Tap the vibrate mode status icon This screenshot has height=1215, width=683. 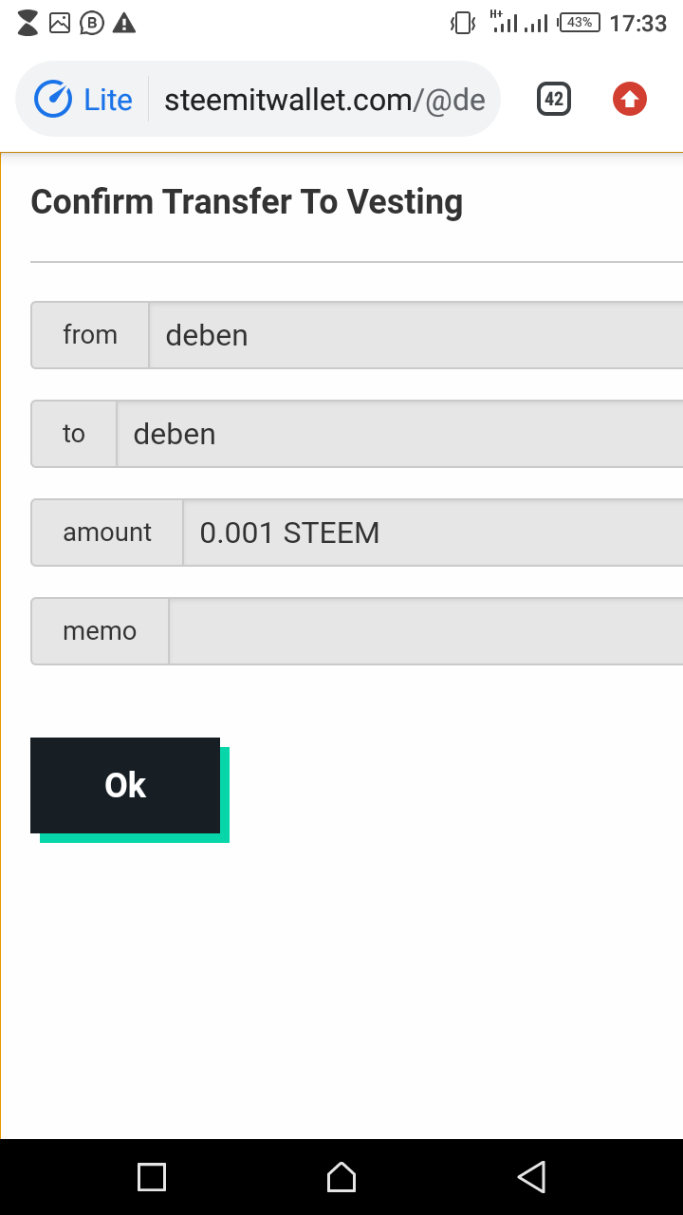pos(462,23)
